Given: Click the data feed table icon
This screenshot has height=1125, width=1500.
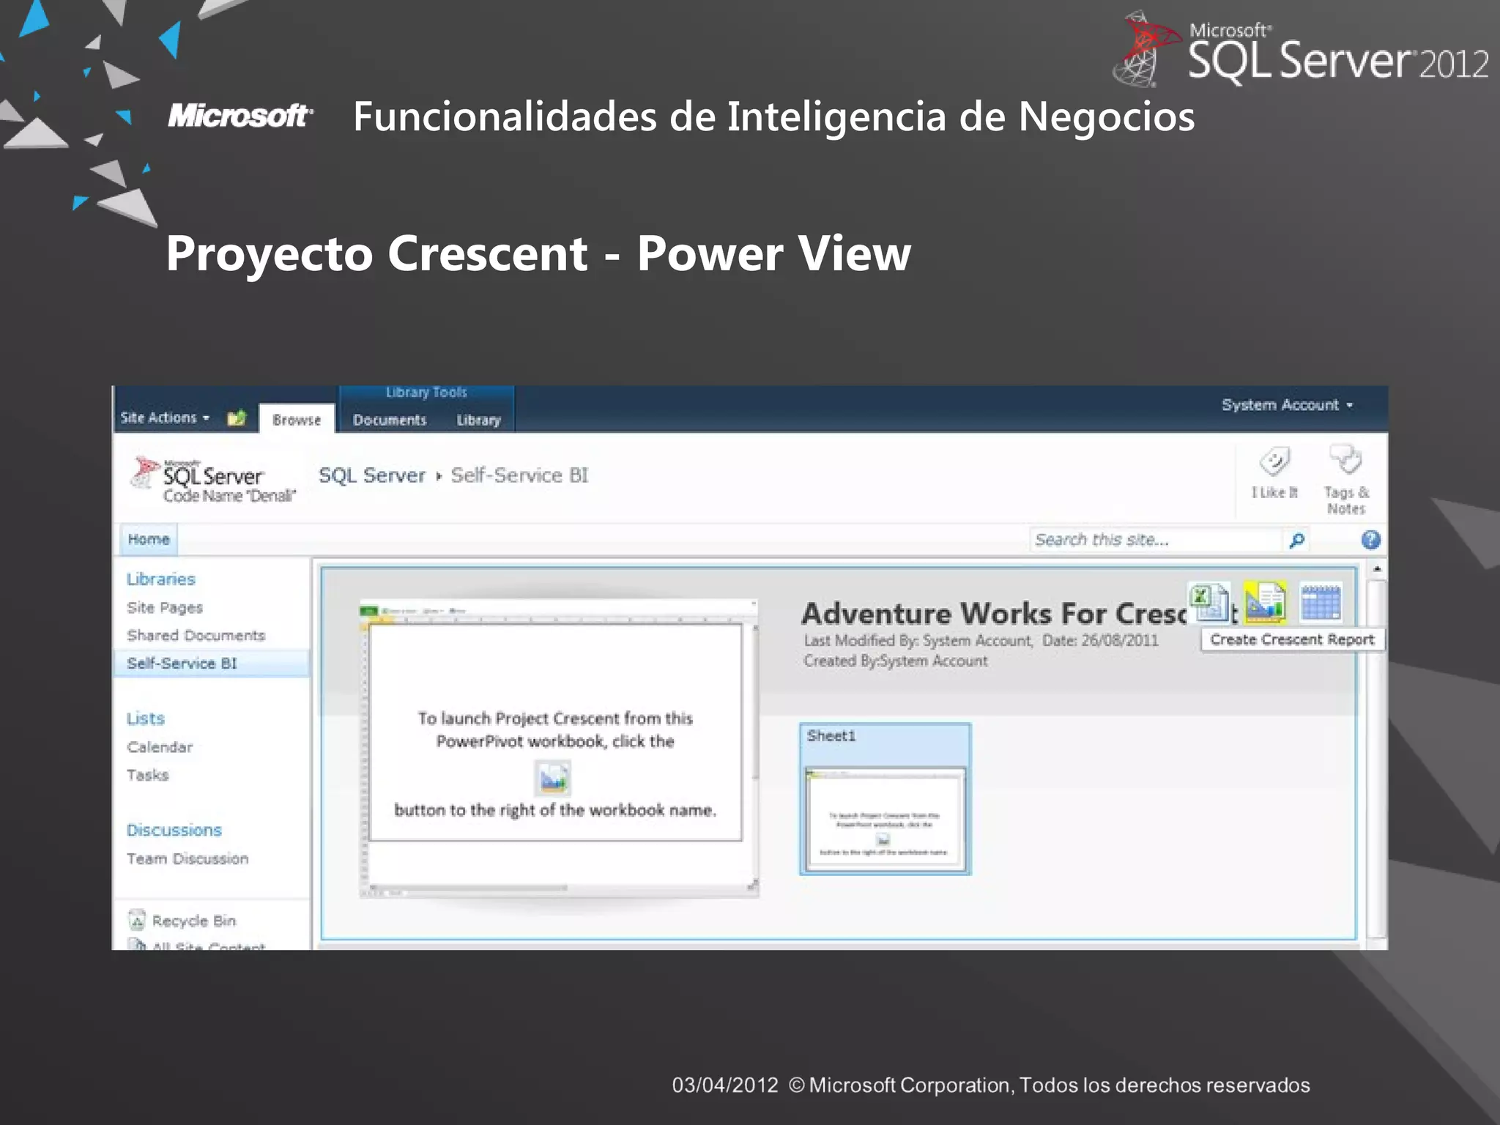Looking at the screenshot, I should 1321,602.
